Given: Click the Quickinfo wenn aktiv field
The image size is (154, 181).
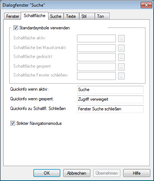Looking at the screenshot, I should coord(110,90).
